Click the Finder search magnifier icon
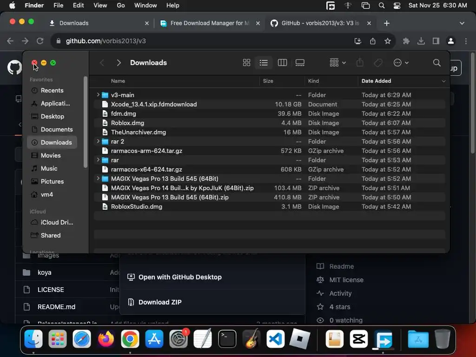The height and width of the screenshot is (357, 476). coord(437,63)
